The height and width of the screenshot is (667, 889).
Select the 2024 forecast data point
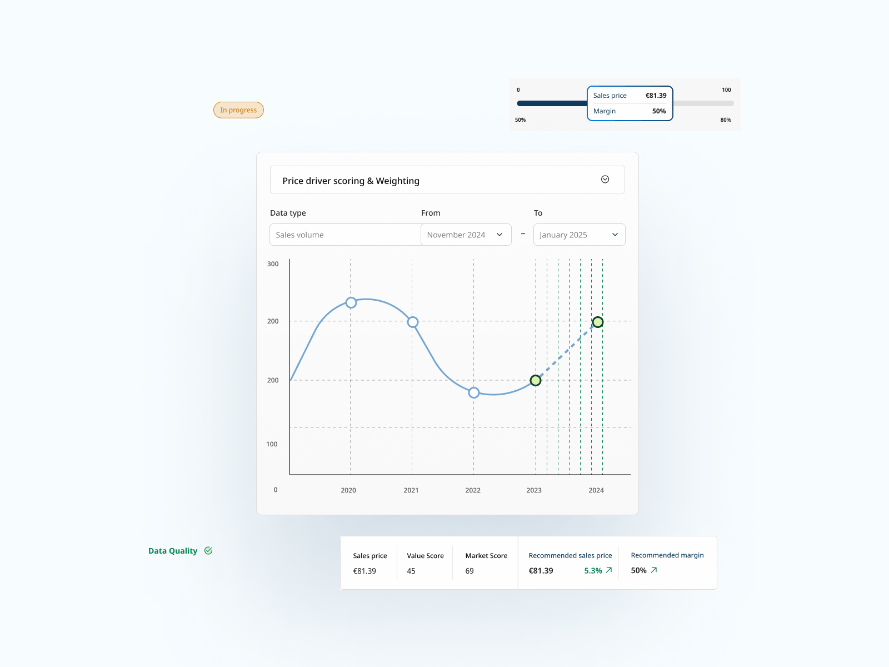tap(597, 321)
